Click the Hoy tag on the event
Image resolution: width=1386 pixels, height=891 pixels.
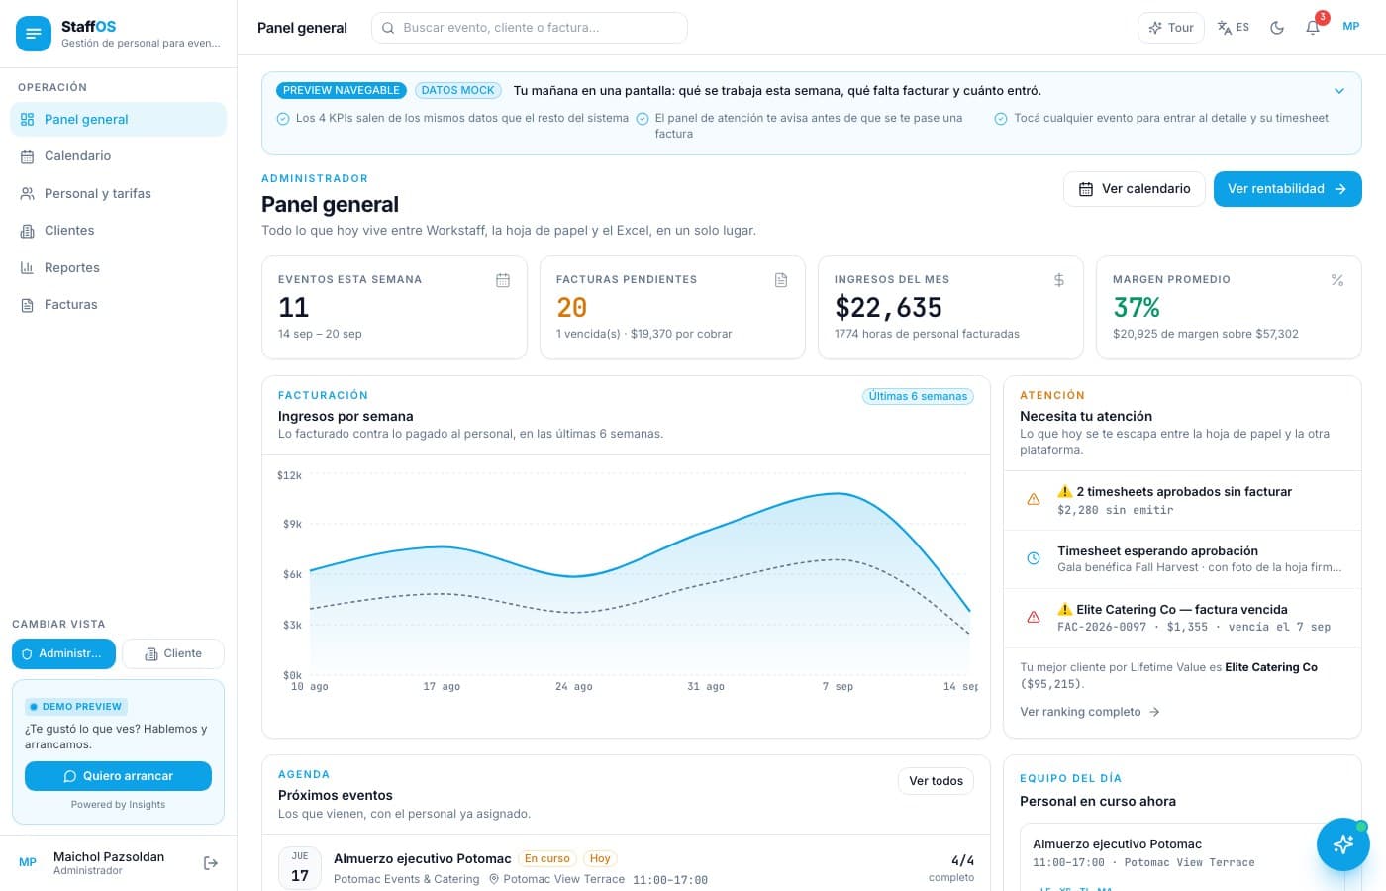(x=600, y=859)
